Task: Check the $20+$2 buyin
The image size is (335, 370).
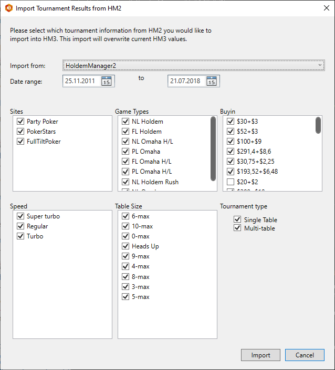Action: coord(231,182)
